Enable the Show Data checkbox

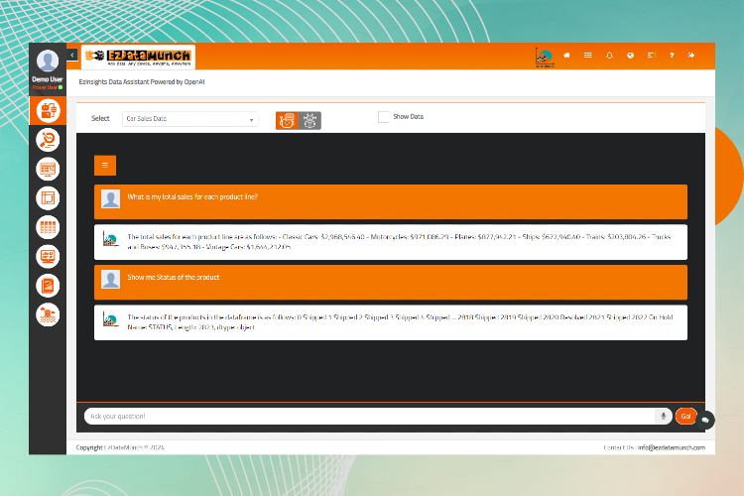[383, 117]
